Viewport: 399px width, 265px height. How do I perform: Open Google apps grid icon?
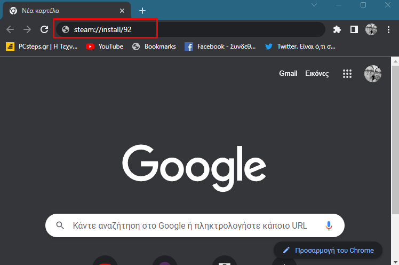click(347, 74)
